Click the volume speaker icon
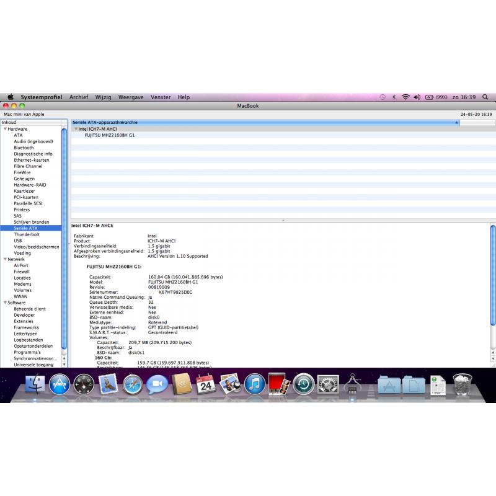This screenshot has width=496, height=496. [x=417, y=97]
